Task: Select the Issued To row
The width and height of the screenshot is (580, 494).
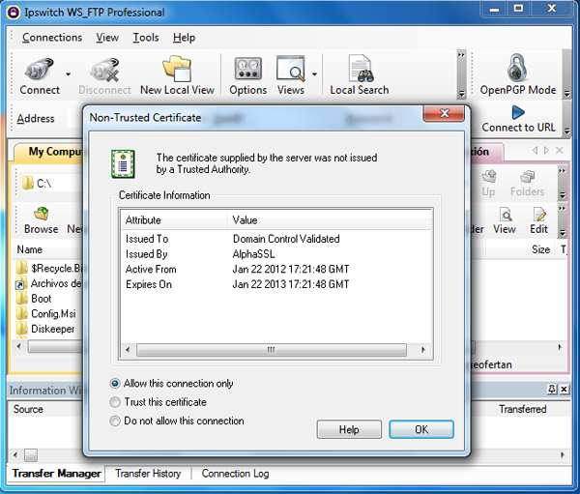Action: pyautogui.click(x=275, y=239)
